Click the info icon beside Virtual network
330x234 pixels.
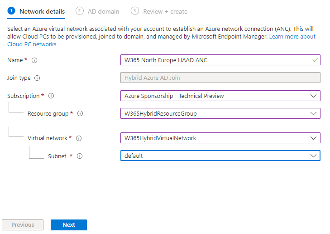click(x=79, y=138)
